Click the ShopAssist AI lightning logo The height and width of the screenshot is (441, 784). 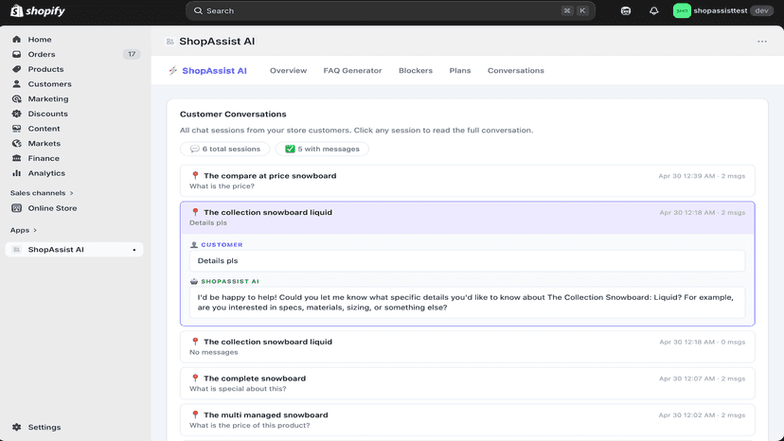tap(173, 70)
